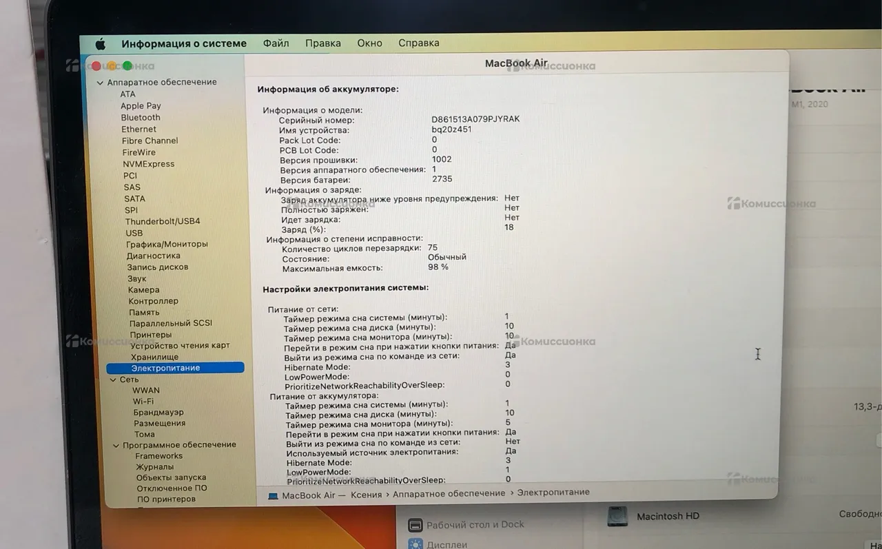Open the Информация о системе app menu
Image resolution: width=882 pixels, height=549 pixels.
[184, 43]
